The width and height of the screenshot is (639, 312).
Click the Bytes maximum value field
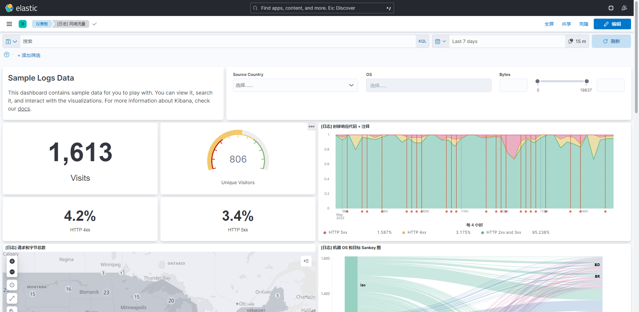pos(611,85)
